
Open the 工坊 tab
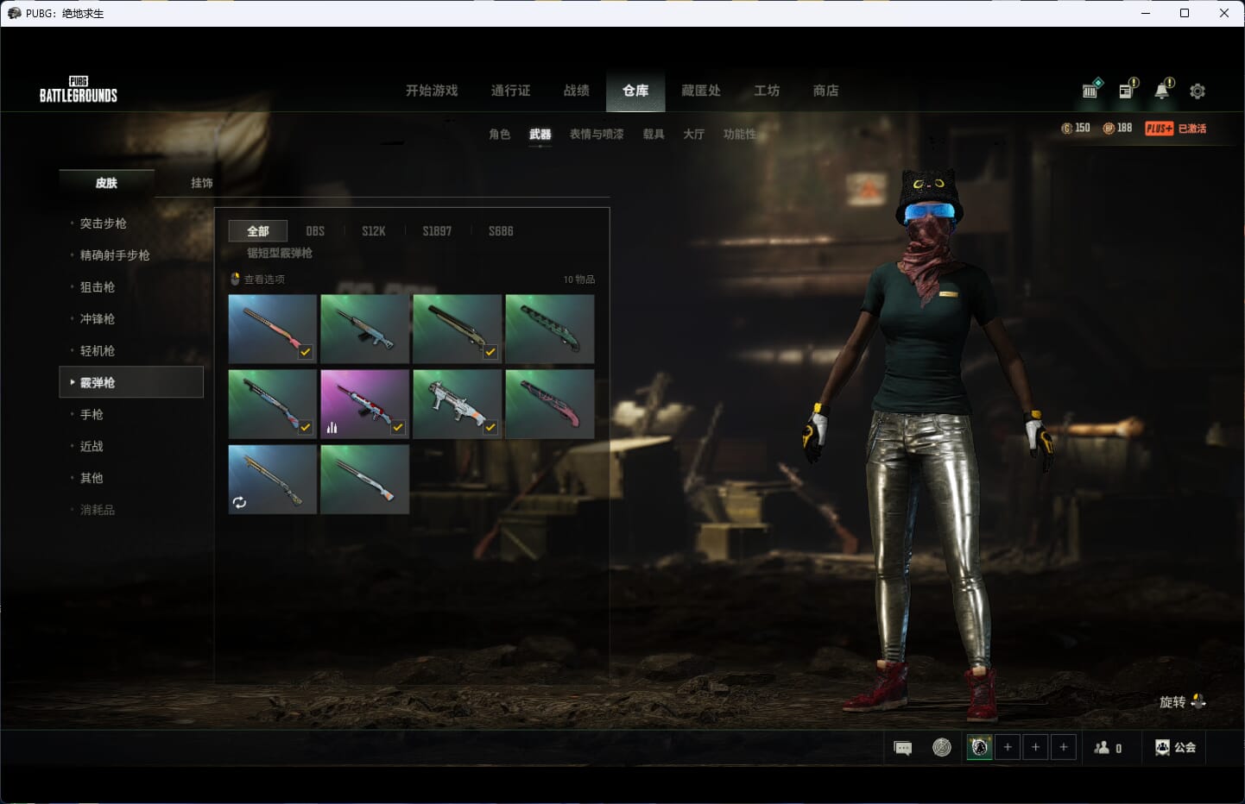coord(767,91)
